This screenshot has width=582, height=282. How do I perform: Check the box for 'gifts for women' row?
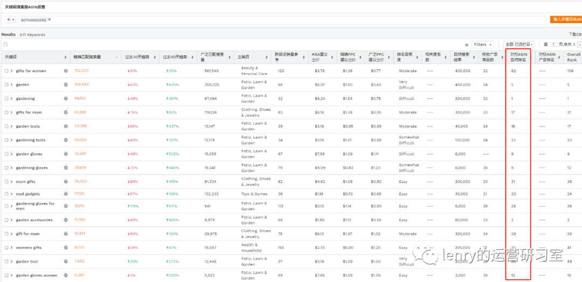tap(6, 71)
